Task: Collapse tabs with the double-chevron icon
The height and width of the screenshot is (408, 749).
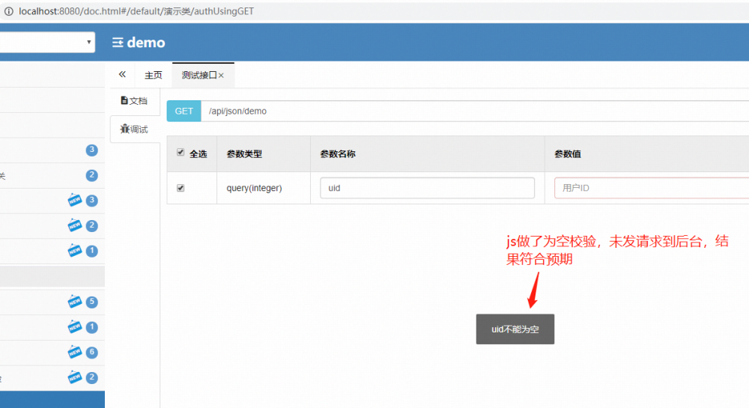Action: coord(122,74)
